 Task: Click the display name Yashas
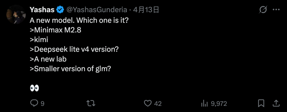coord(42,10)
